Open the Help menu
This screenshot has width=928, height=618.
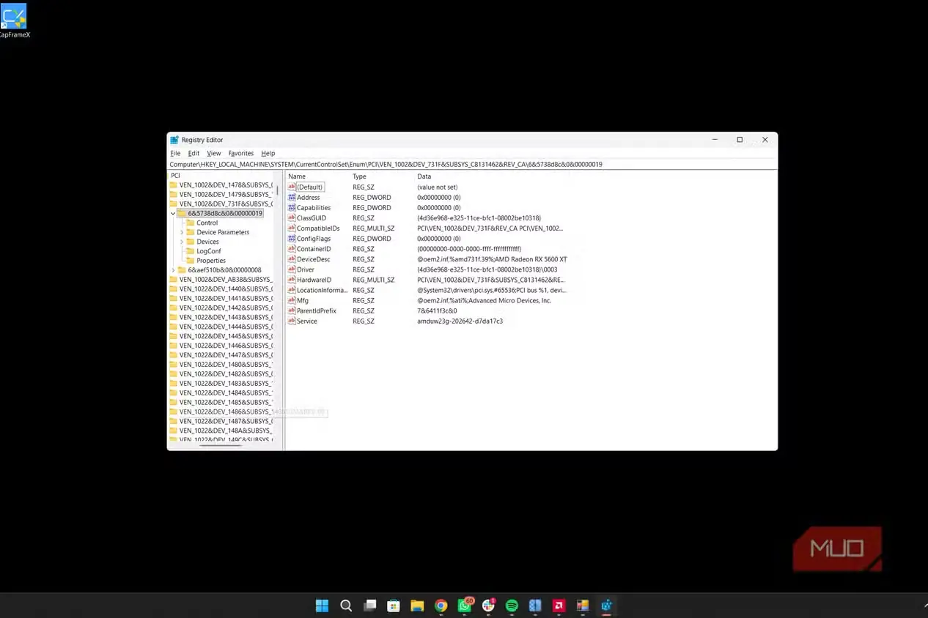point(268,153)
